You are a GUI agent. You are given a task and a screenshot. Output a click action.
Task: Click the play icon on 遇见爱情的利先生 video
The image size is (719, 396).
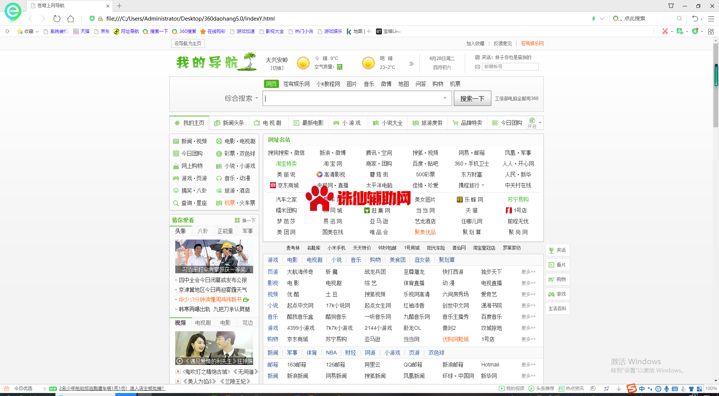(x=179, y=361)
